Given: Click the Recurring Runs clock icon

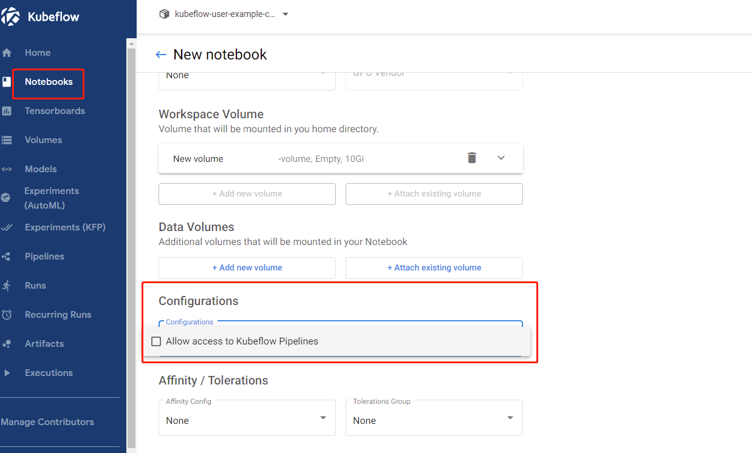Looking at the screenshot, I should (x=7, y=315).
